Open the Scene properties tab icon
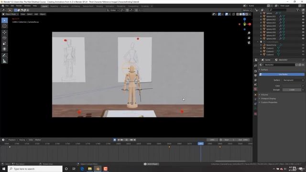This screenshot has width=306, height=172. tap(255, 85)
